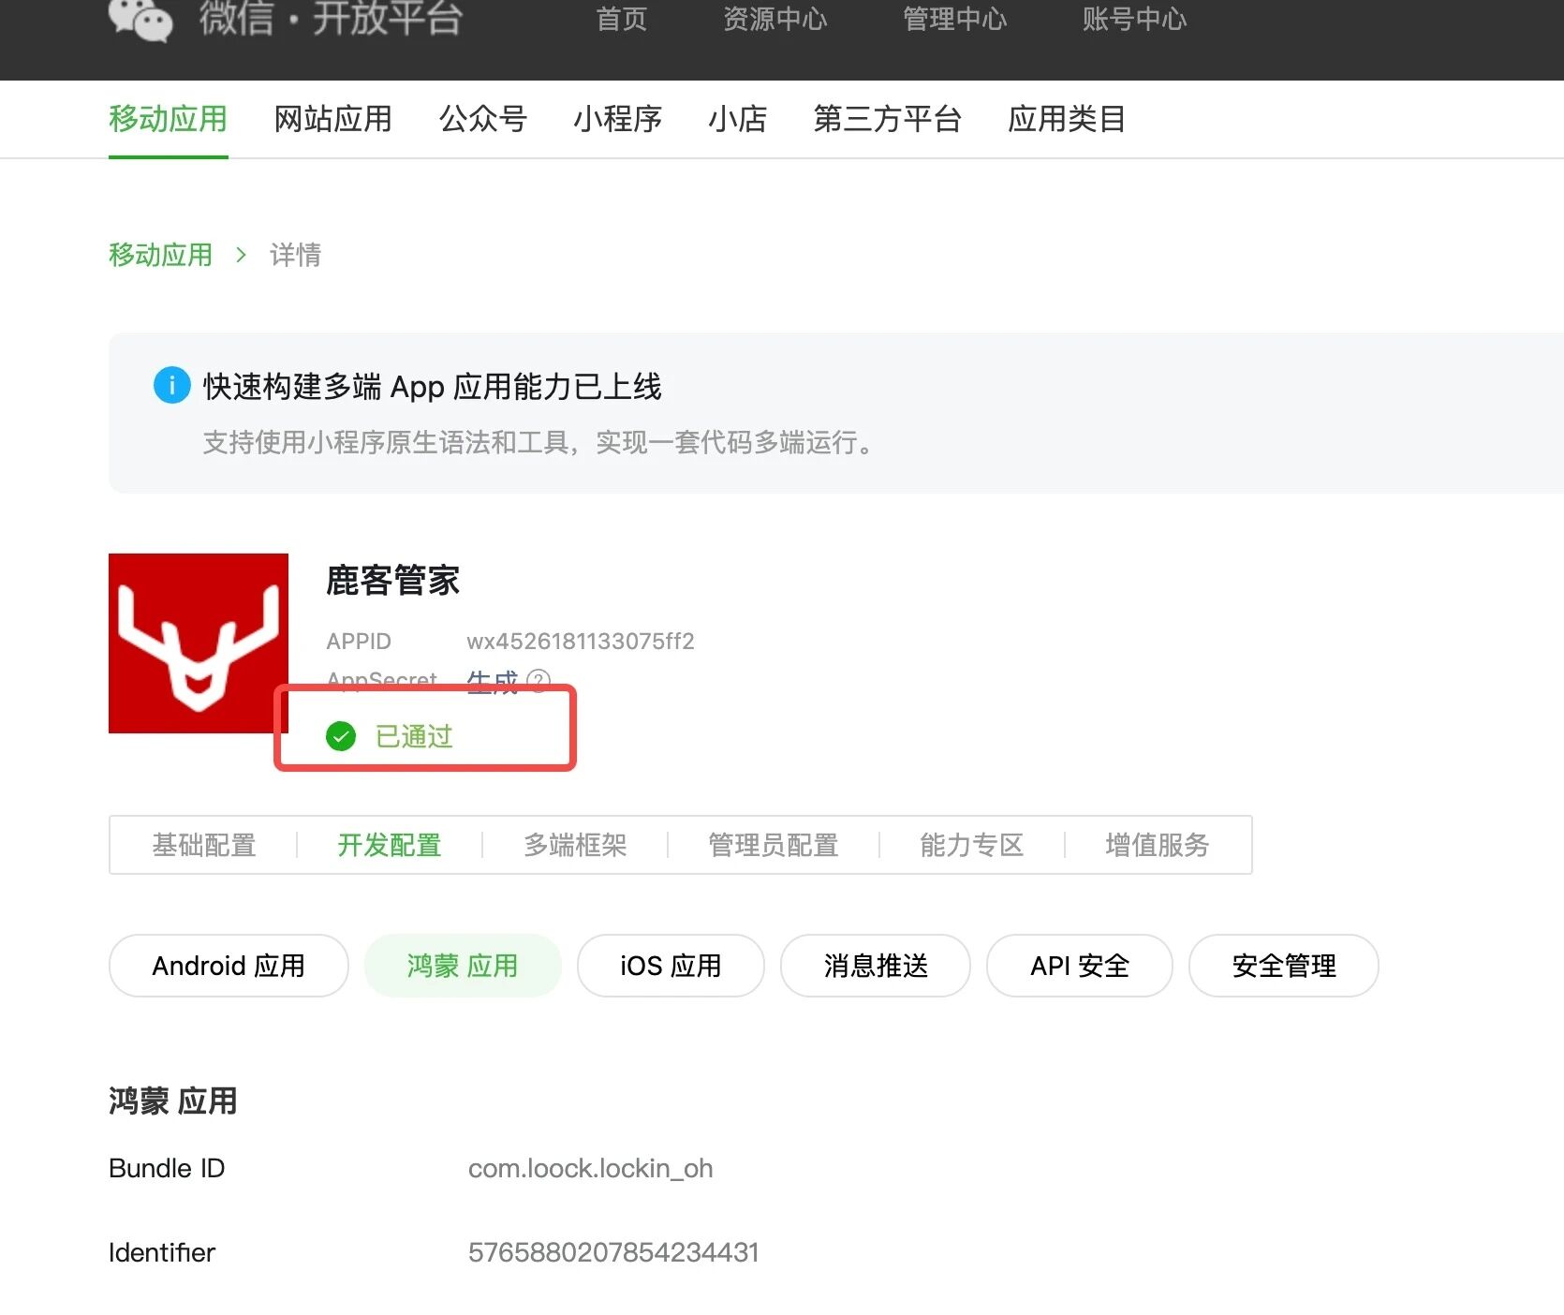Switch to the 第三方平台 tab
The image size is (1564, 1315).
[888, 119]
